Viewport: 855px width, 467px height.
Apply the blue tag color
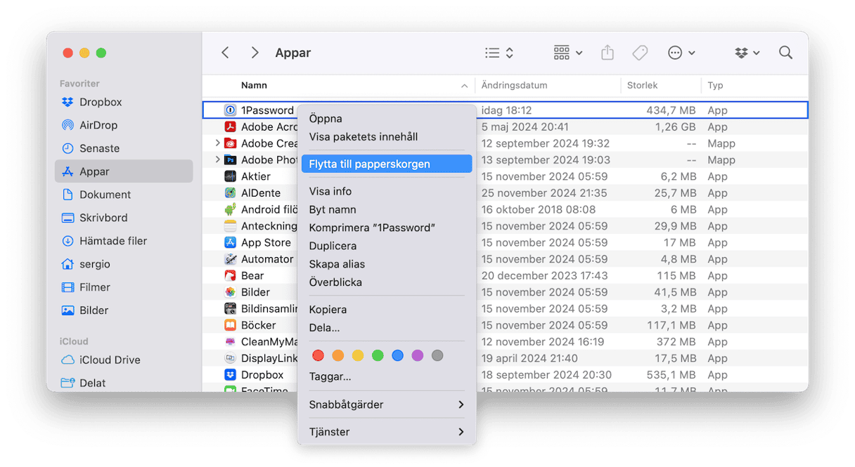(397, 356)
